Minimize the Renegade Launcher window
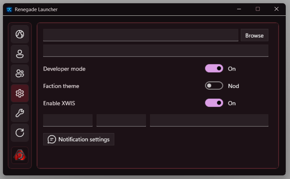 239,9
